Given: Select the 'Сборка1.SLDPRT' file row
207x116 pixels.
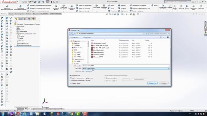Looking at the screenshot, I should 122,57.
